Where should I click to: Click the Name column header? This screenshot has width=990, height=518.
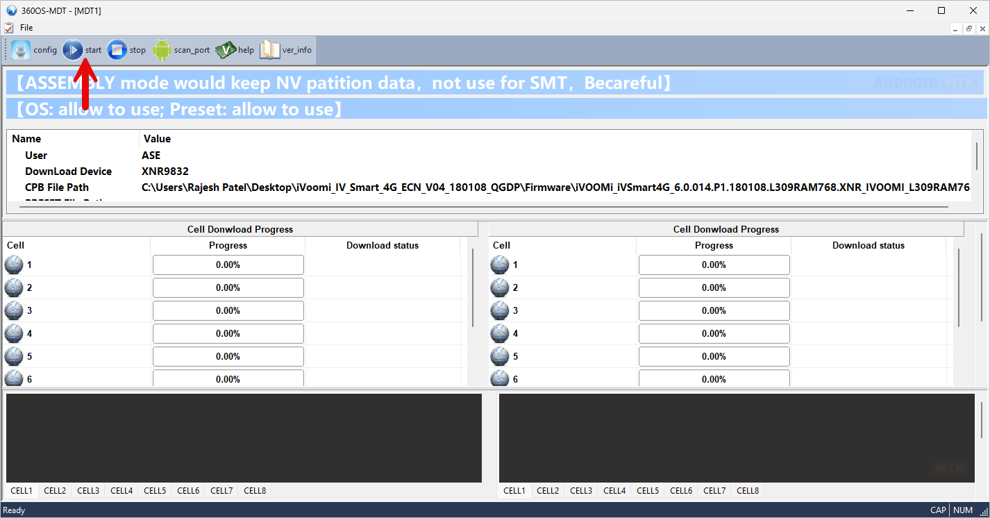coord(26,139)
